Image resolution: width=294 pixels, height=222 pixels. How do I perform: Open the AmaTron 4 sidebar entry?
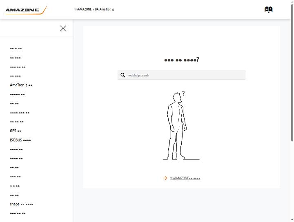(21, 85)
